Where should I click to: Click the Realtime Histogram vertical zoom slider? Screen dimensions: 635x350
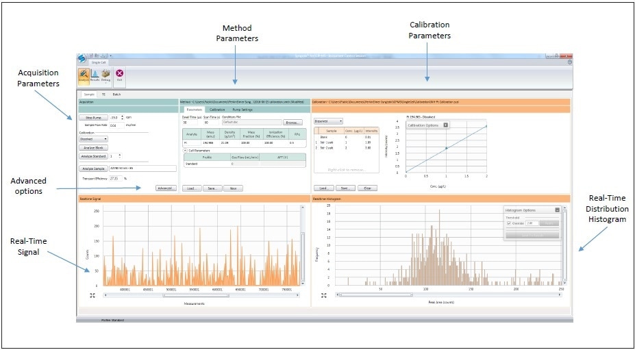(x=565, y=245)
